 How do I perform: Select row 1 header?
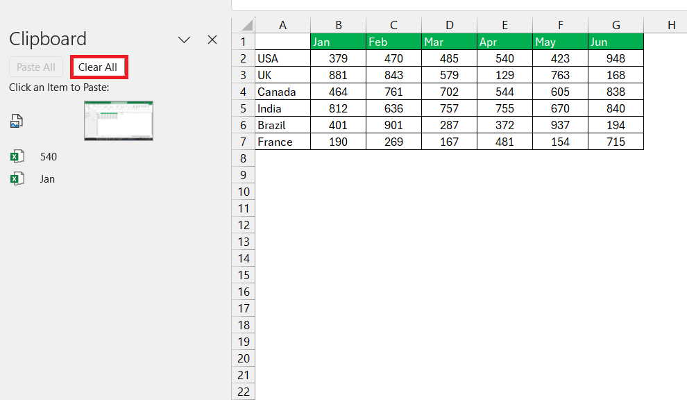click(x=243, y=42)
